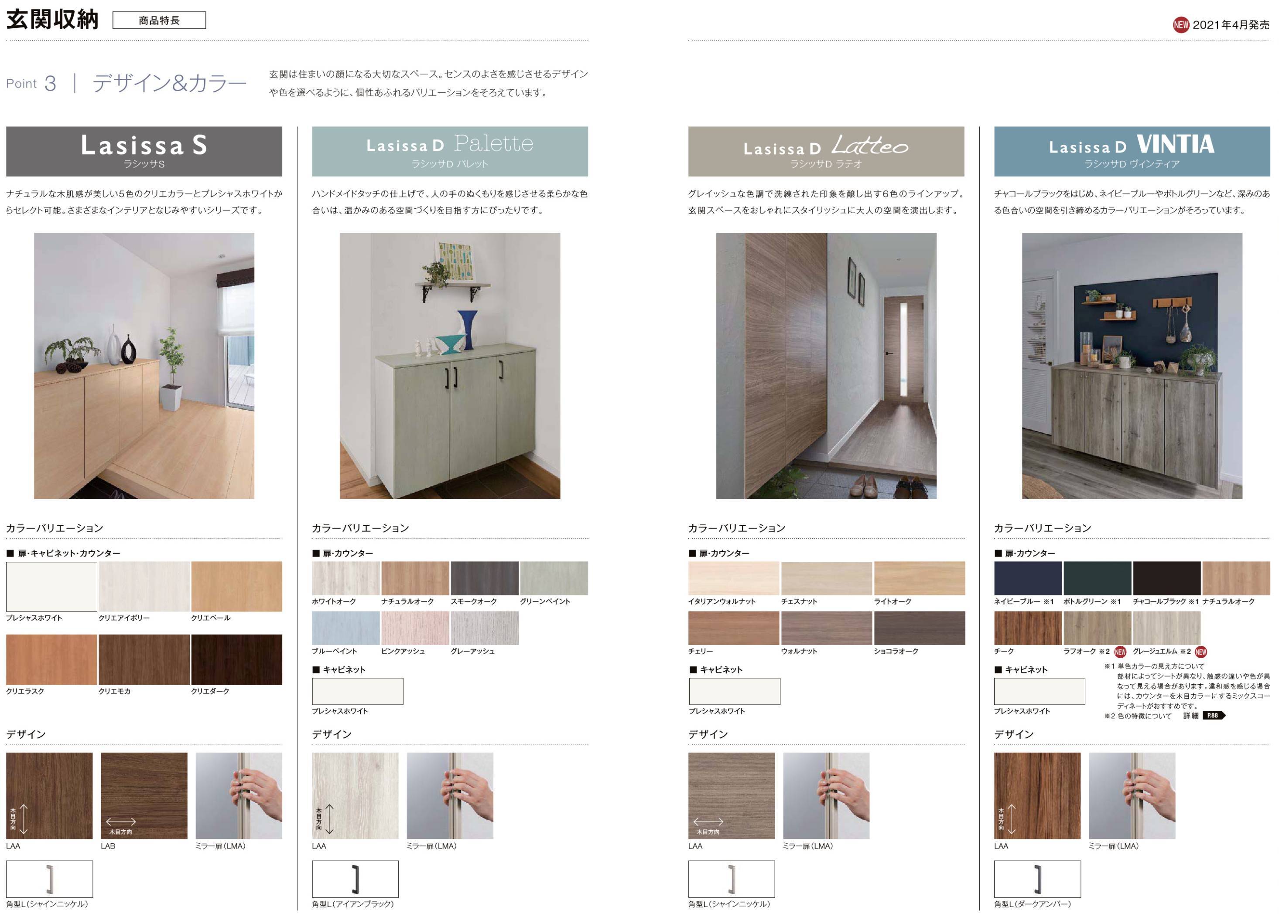Click the デザイン&カラー heading
Viewport: 1279px width, 917px height.
pyautogui.click(x=169, y=83)
